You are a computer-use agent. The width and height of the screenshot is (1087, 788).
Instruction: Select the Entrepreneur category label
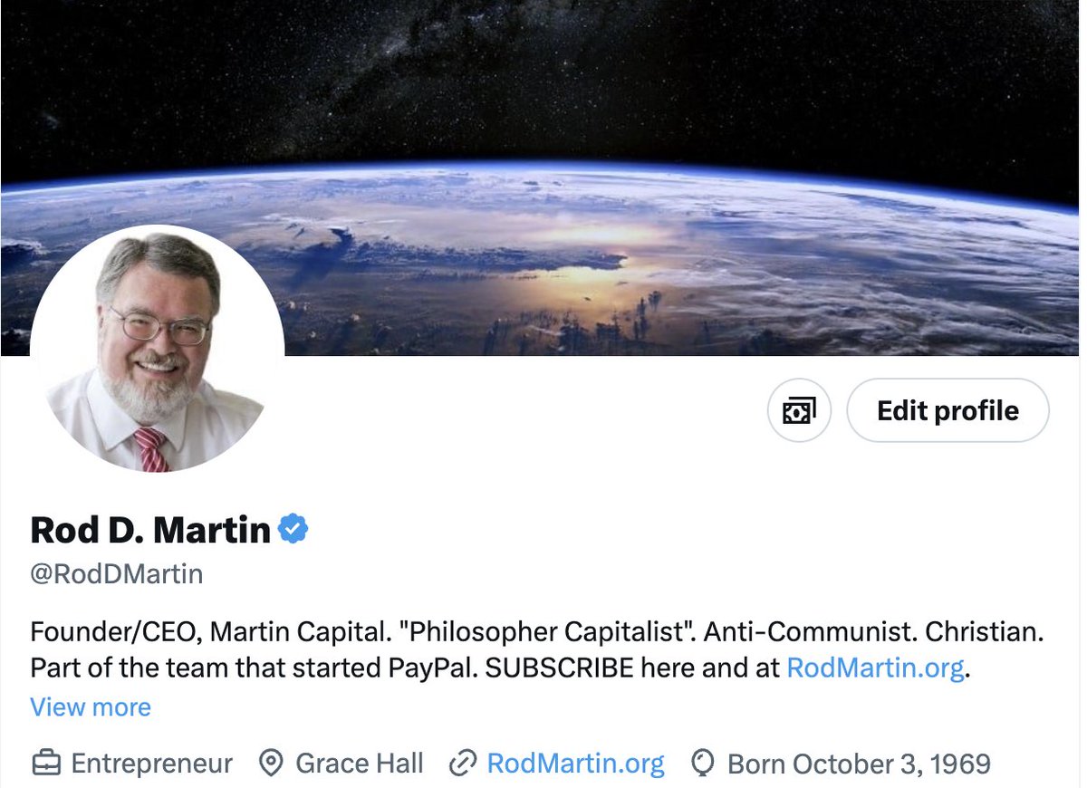click(x=151, y=764)
